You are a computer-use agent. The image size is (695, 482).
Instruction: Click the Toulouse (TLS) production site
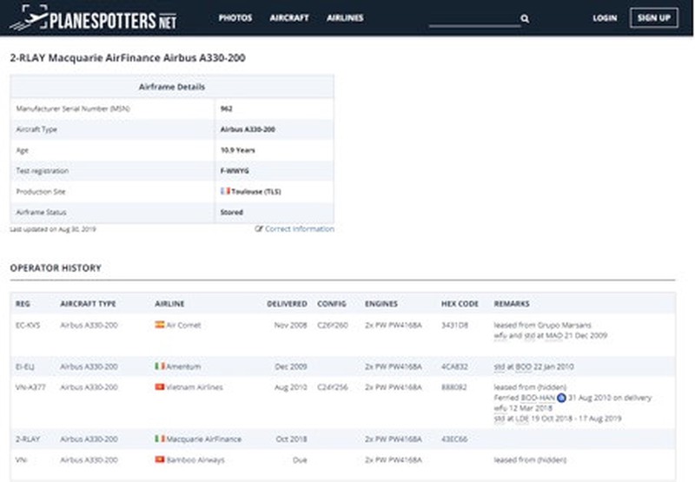click(256, 191)
